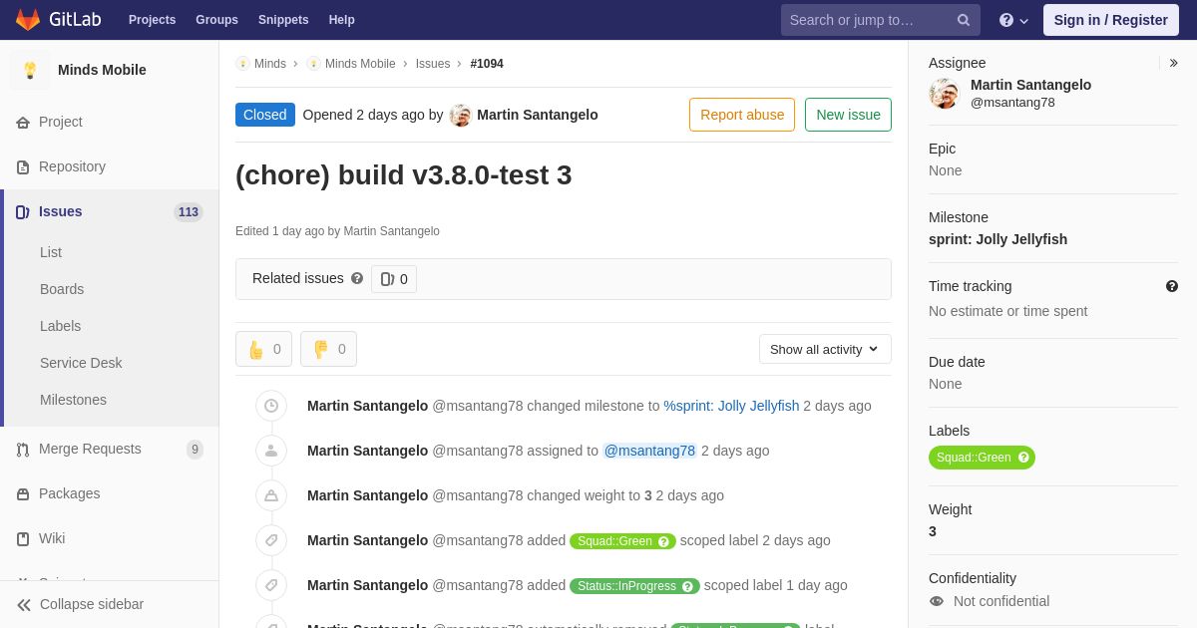Click the Project home icon in sidebar
The width and height of the screenshot is (1197, 628).
23,123
